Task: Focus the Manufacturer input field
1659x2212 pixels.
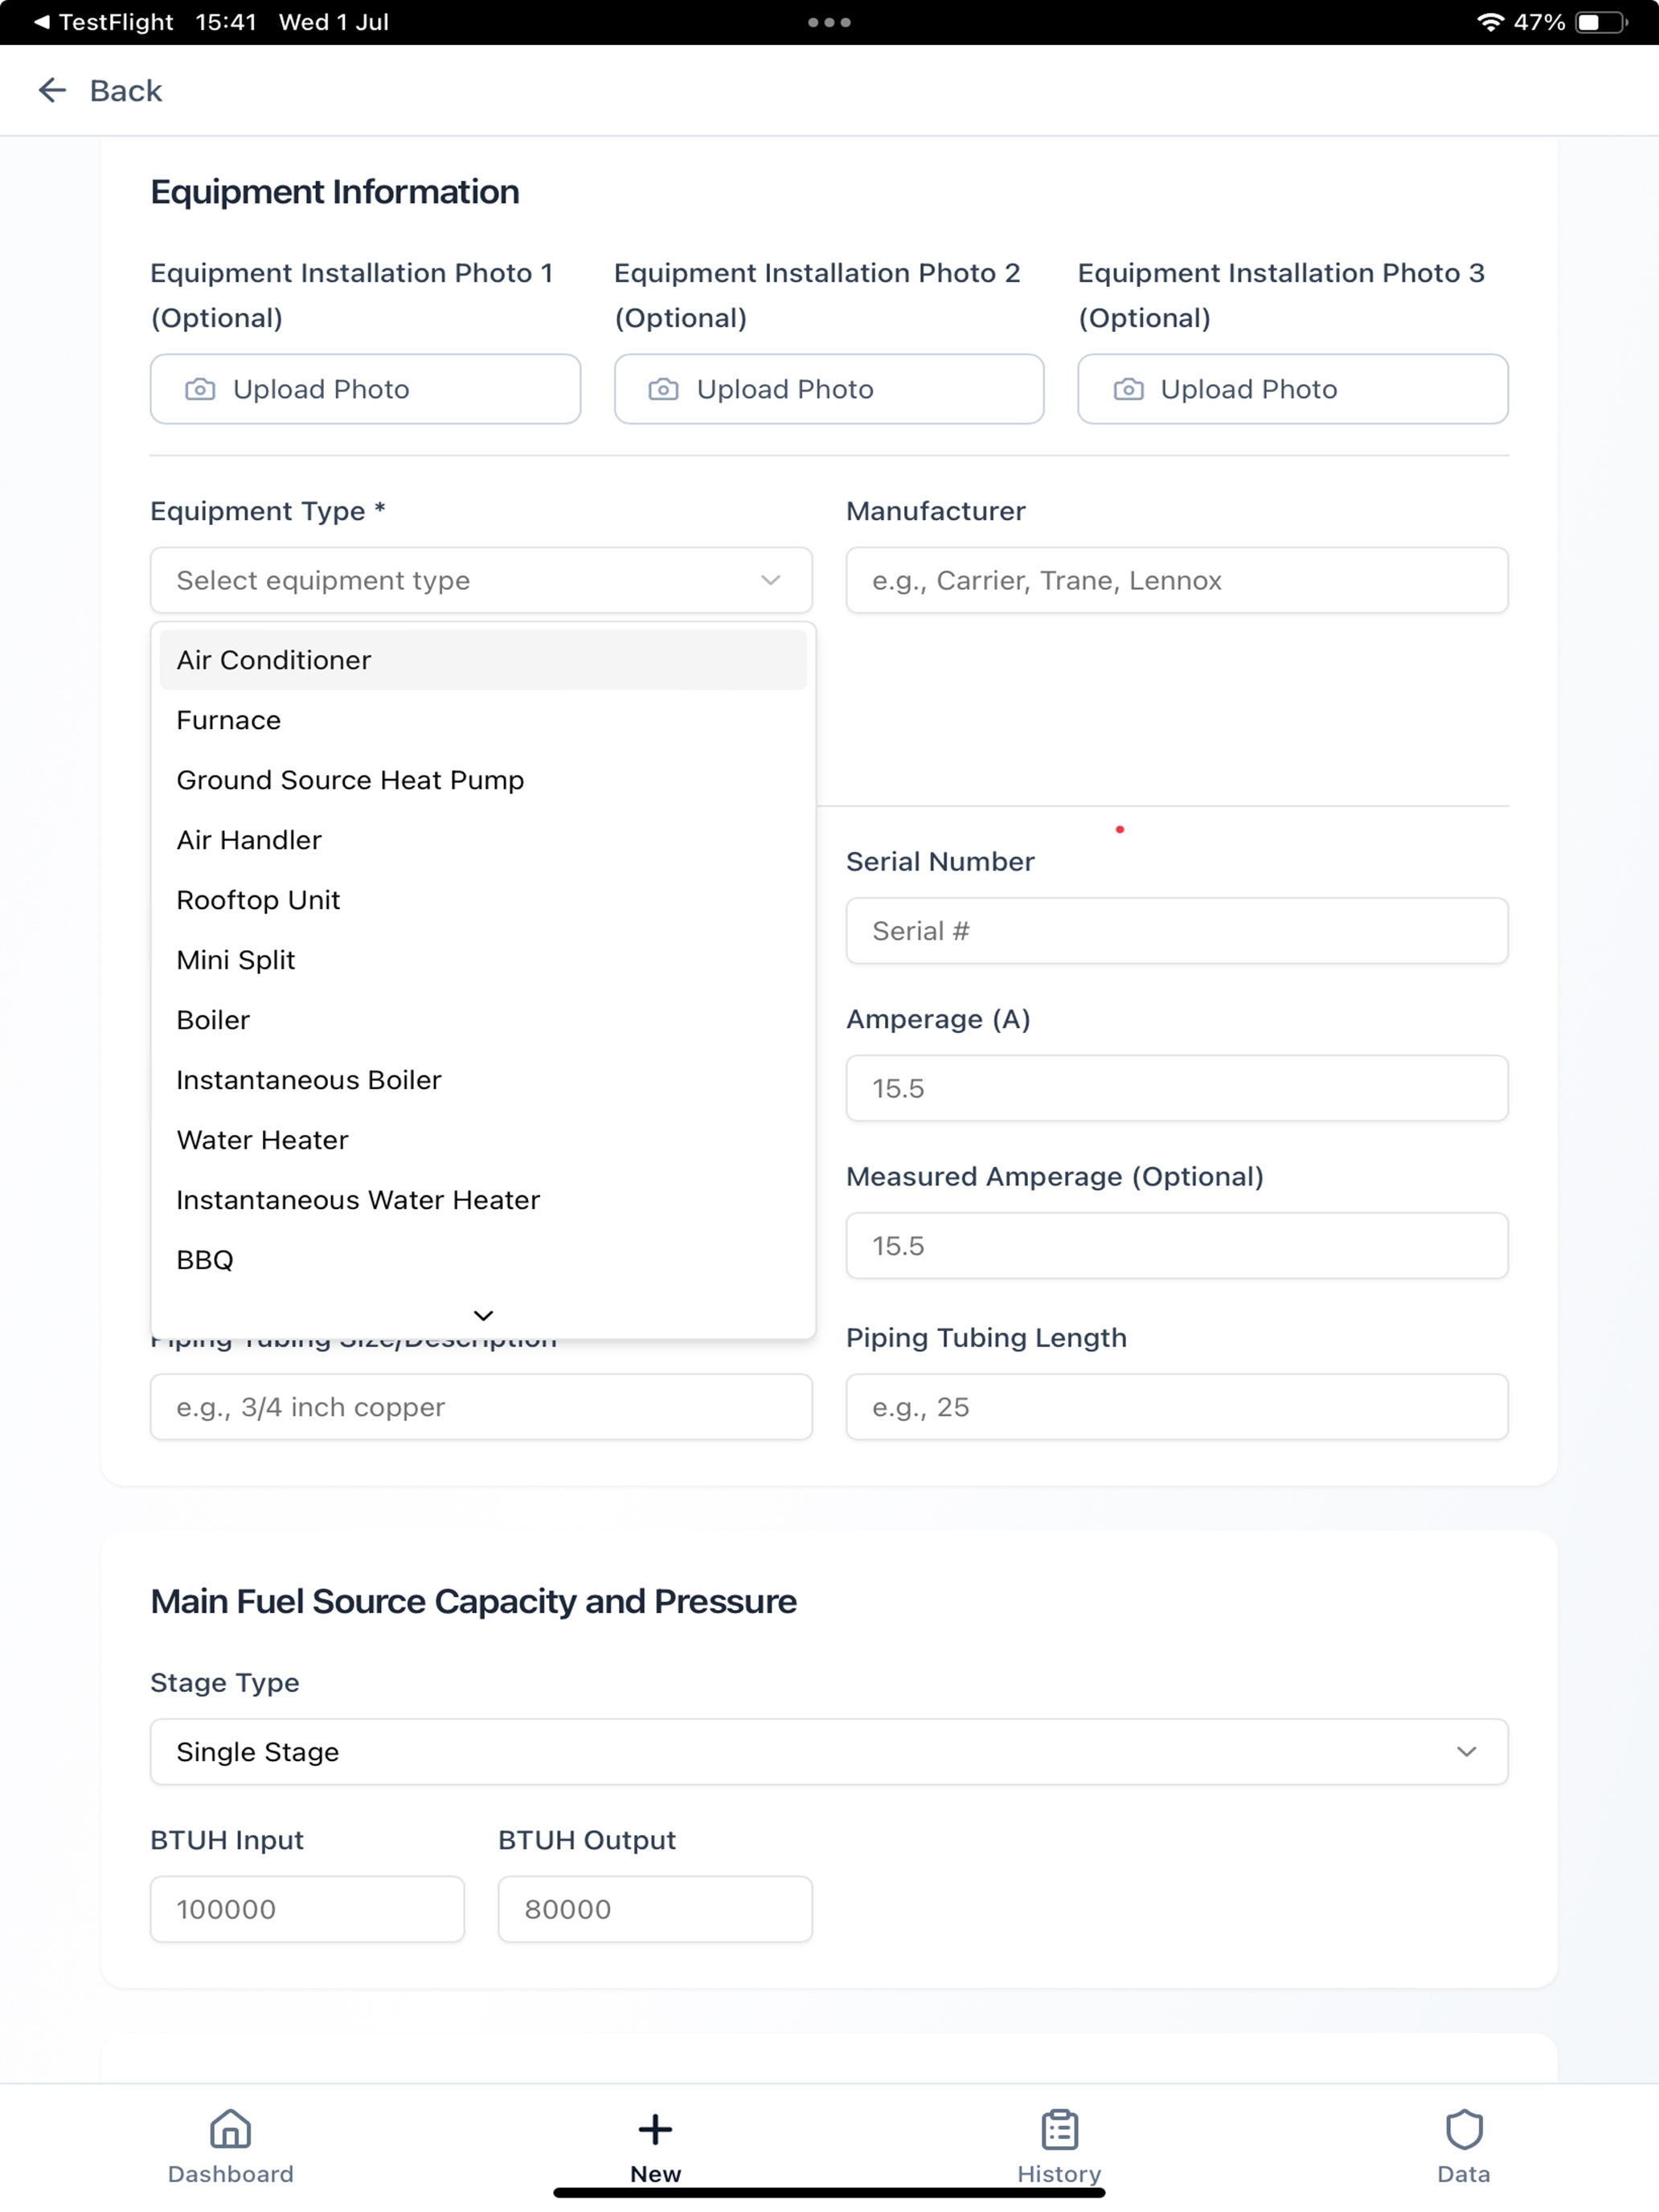Action: (x=1177, y=580)
